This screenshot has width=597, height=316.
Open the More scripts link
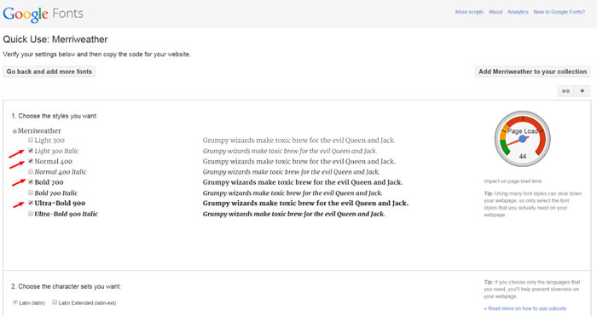tap(469, 12)
